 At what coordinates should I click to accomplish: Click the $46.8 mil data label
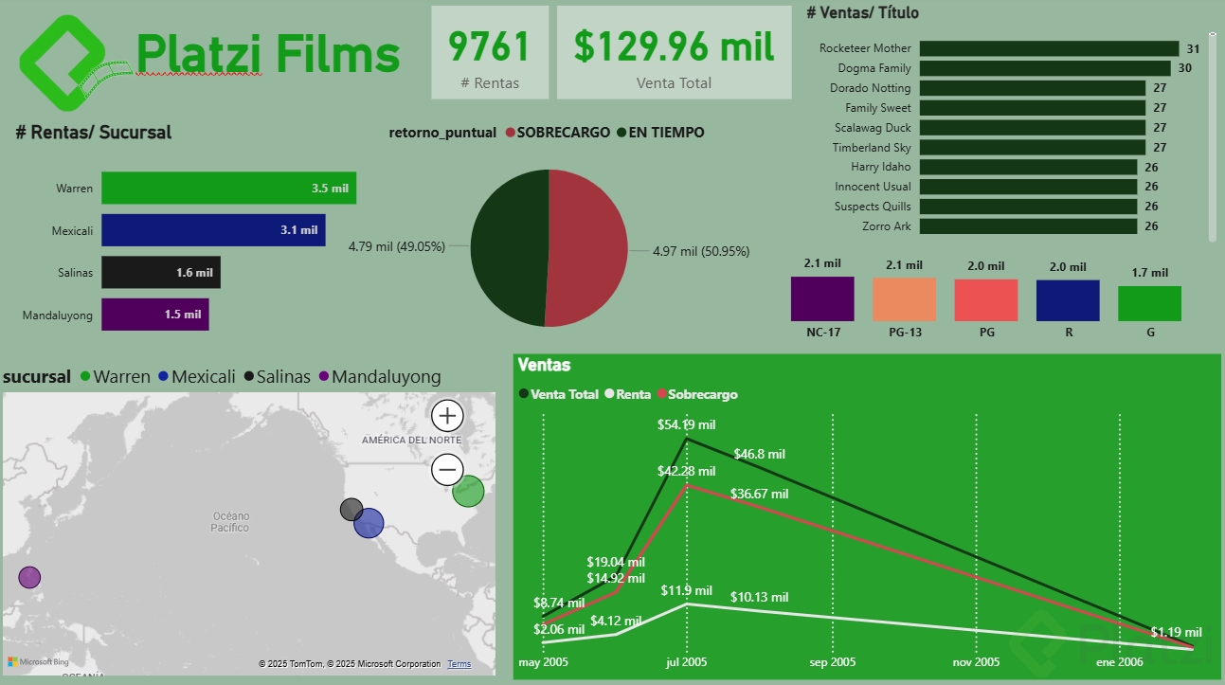[x=760, y=454]
